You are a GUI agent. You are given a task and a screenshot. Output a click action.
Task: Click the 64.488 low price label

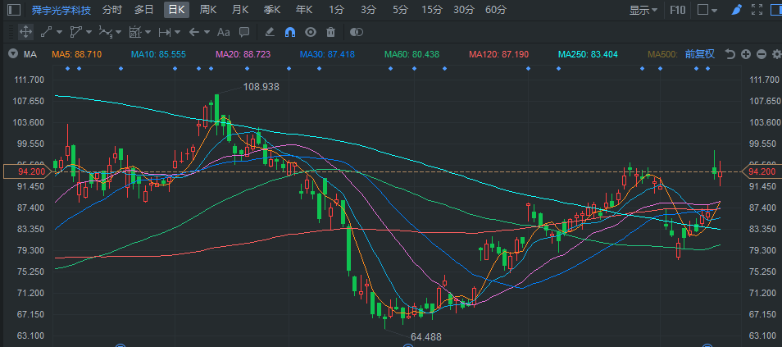[426, 337]
